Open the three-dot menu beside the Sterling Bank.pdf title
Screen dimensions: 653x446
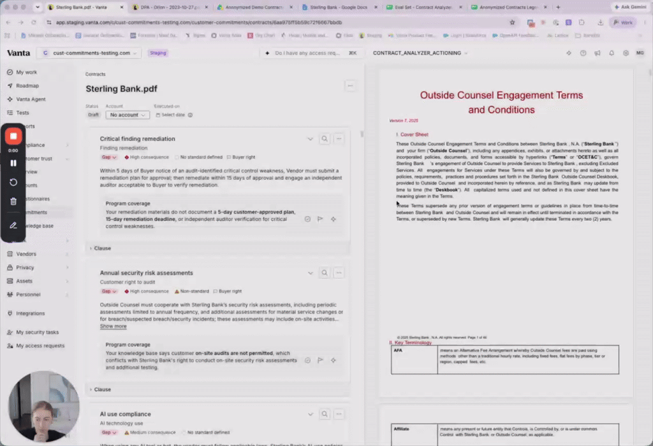(350, 86)
